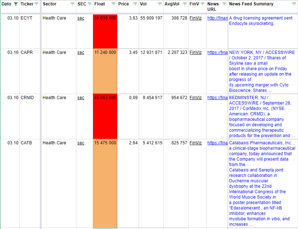Select the orange float cell 11 240 000
Screen dimensions: 298x229
105,71
